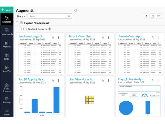Open options menu for Days_Active Analys...
The image size is (165, 124).
coord(158,80)
